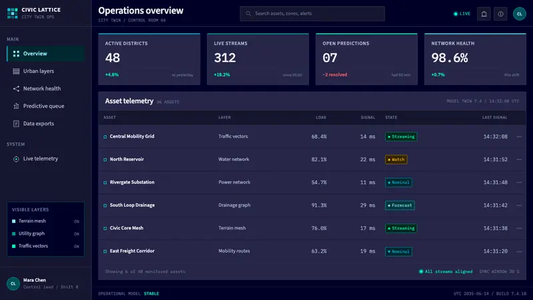
Task: Open notifications bell button
Action: (484, 14)
